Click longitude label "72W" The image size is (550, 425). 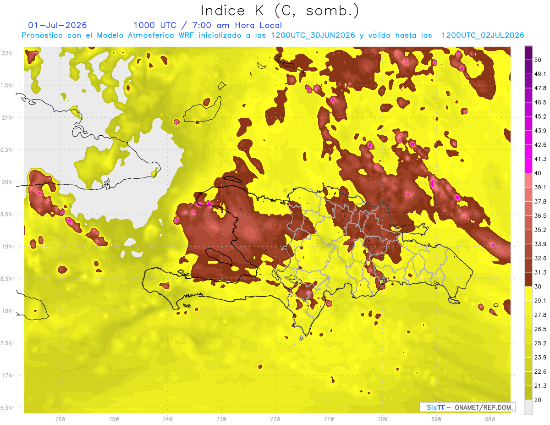tap(275, 419)
